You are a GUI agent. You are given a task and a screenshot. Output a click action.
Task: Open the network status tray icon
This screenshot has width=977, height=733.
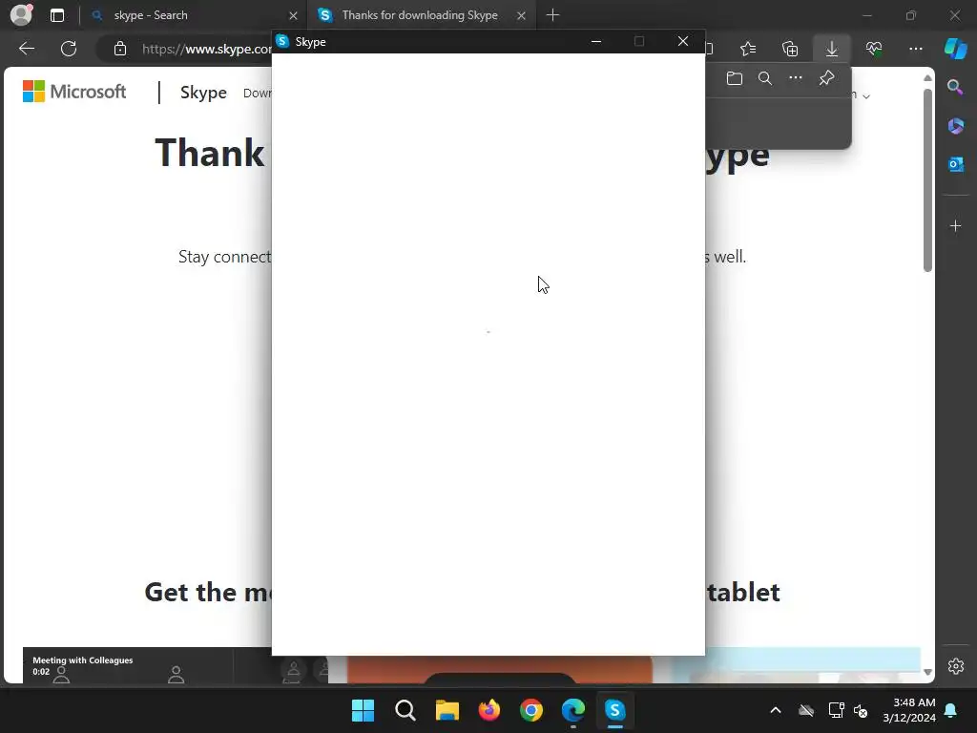pyautogui.click(x=836, y=710)
